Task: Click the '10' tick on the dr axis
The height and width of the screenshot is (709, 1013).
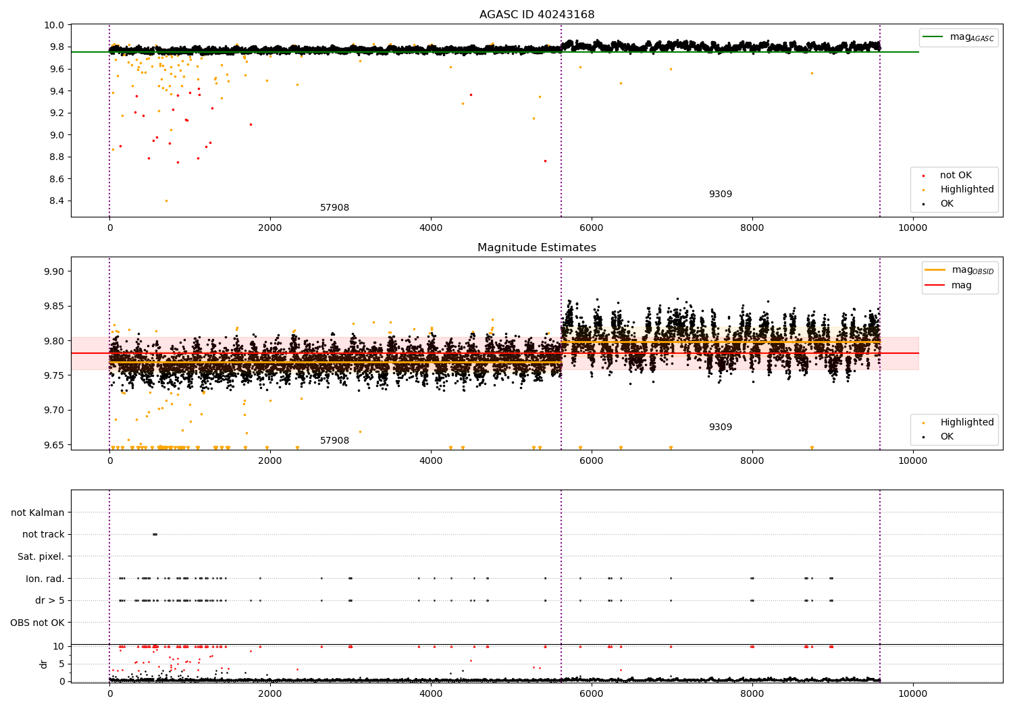Action: point(59,646)
